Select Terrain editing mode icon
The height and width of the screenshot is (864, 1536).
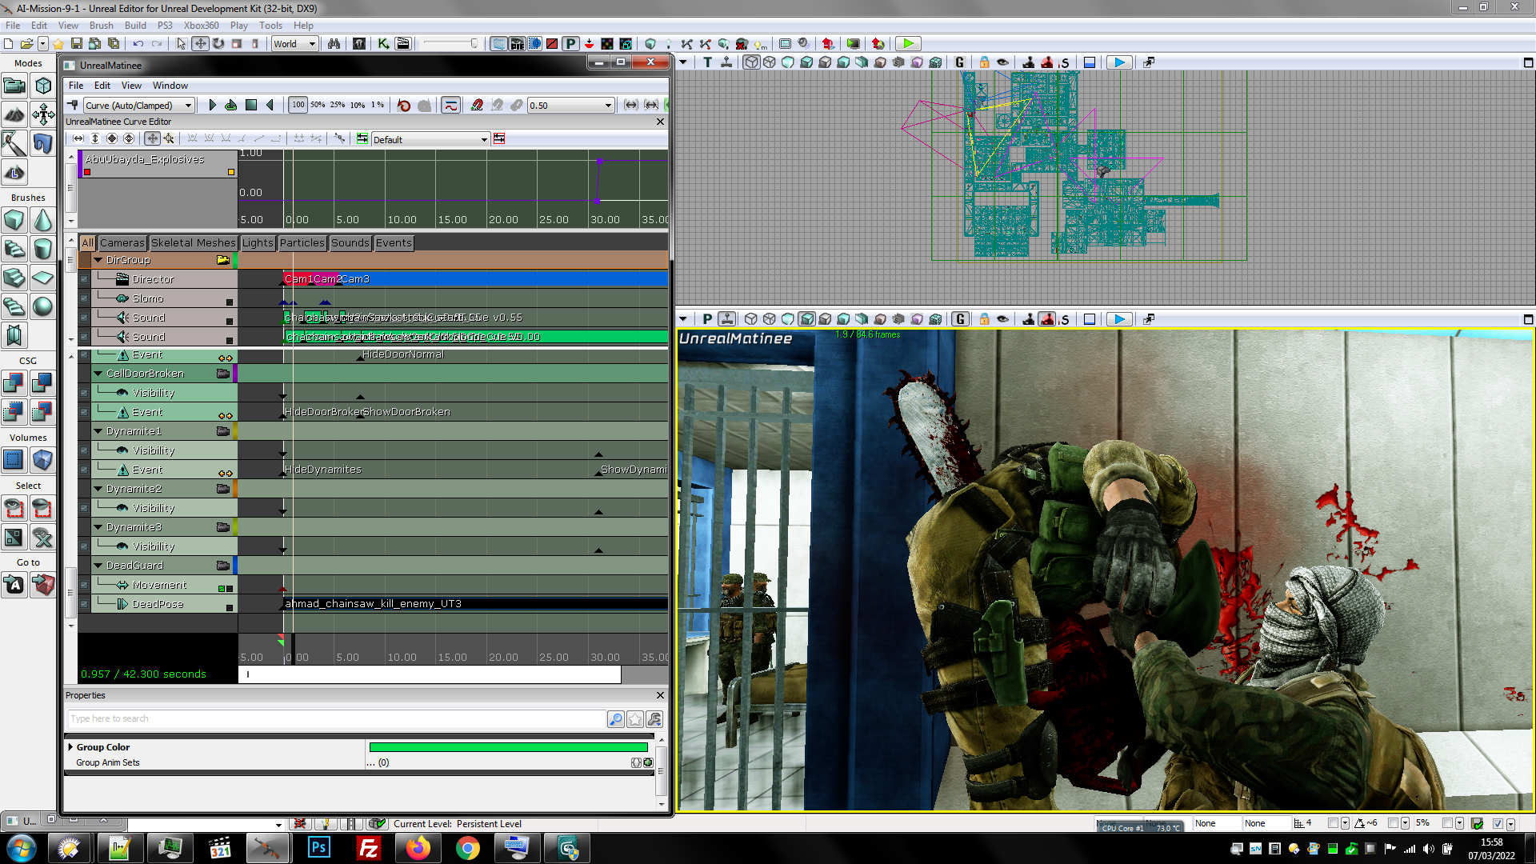[14, 114]
